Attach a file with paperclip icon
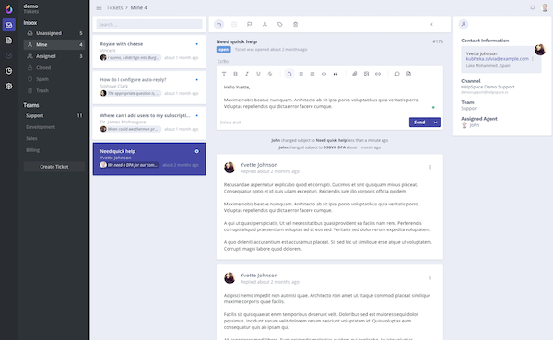The width and height of the screenshot is (553, 340). click(x=355, y=74)
